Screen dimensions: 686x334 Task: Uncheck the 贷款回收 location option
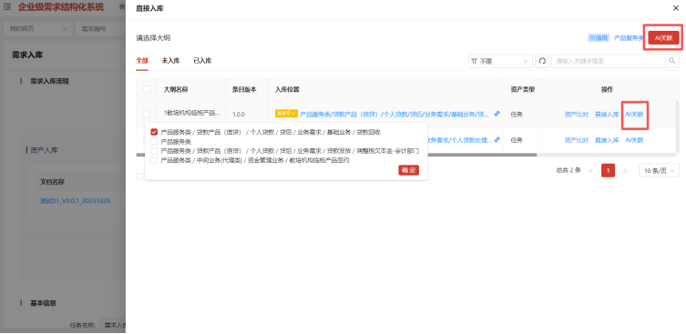(x=154, y=132)
